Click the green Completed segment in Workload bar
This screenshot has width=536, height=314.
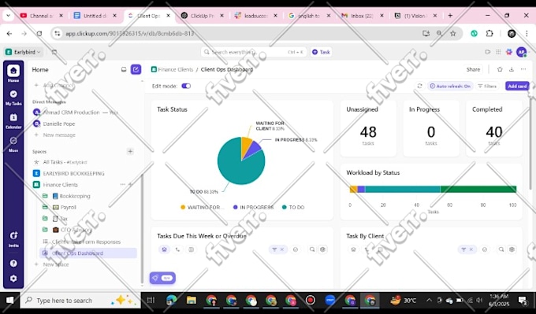478,189
